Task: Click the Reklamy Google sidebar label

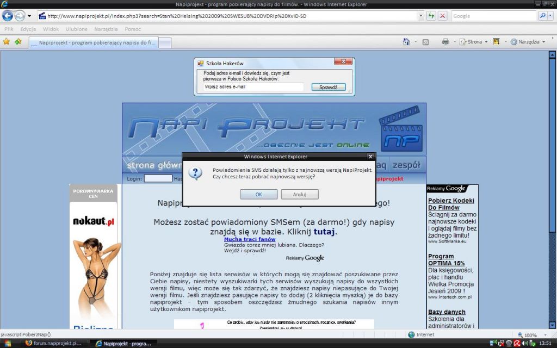Action: coord(446,189)
